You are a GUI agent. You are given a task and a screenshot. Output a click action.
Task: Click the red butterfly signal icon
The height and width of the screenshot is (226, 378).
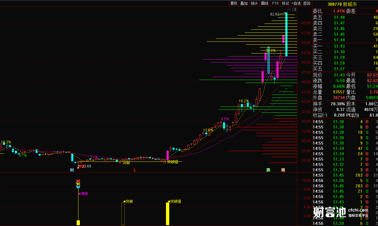point(78,181)
